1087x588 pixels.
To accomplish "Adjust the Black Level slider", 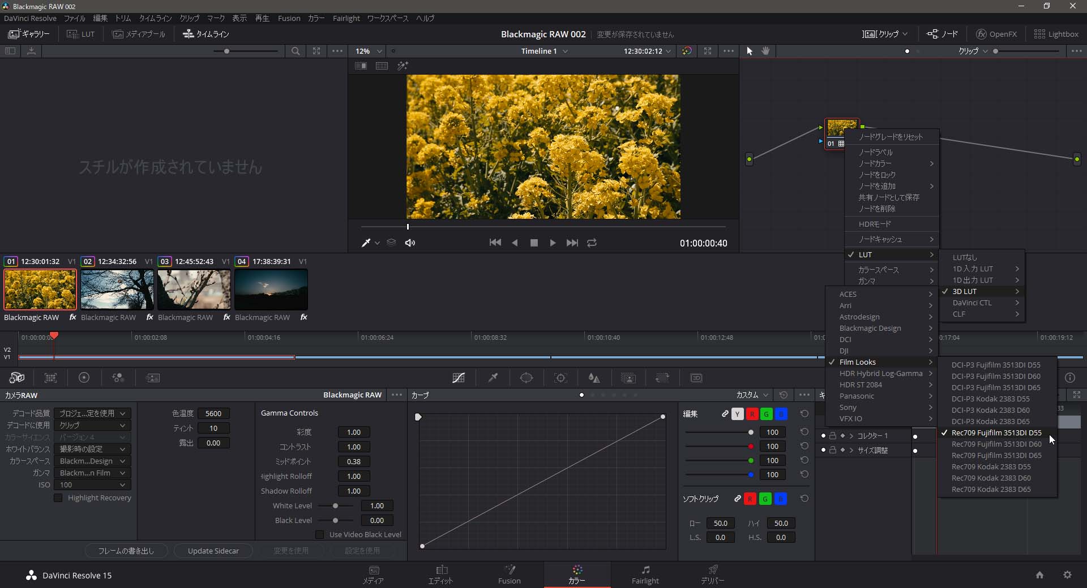I will 336,520.
